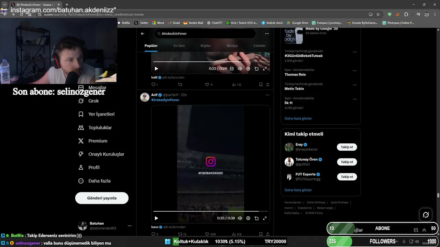Switch to the Kişiler tab
Image resolution: width=440 pixels, height=247 pixels.
206,46
